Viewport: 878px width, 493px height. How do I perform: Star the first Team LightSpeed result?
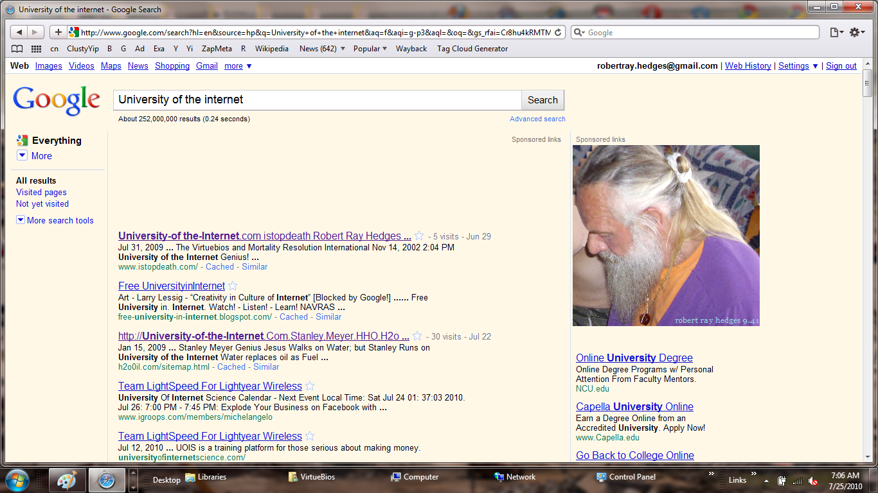point(310,386)
